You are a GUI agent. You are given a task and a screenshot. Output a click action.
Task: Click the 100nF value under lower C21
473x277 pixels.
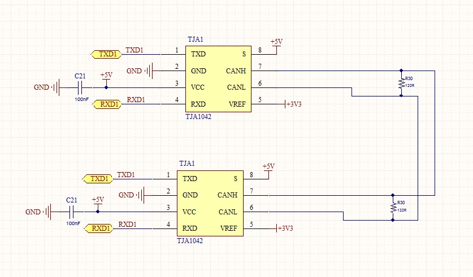(73, 223)
